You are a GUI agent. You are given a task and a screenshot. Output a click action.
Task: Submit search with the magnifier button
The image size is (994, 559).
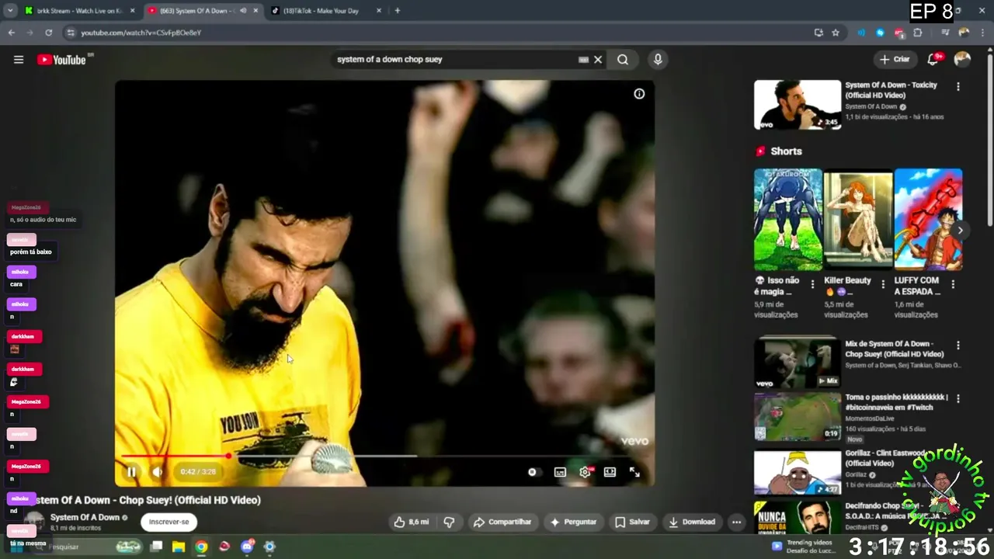[x=623, y=60]
